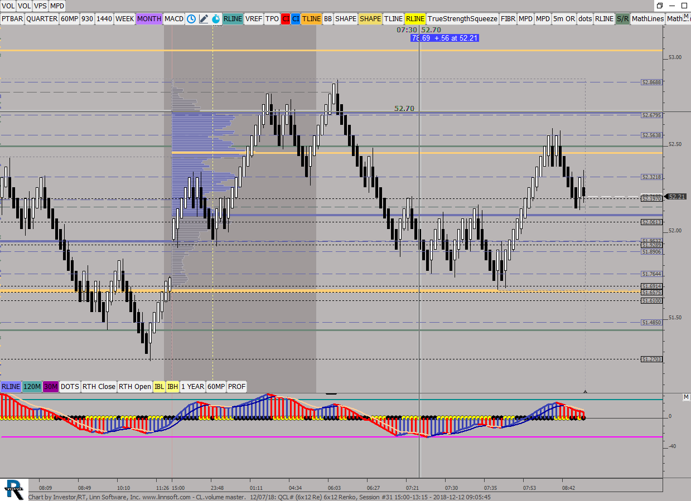
Task: Toggle the yellow RLINE button
Action: pyautogui.click(x=415, y=19)
